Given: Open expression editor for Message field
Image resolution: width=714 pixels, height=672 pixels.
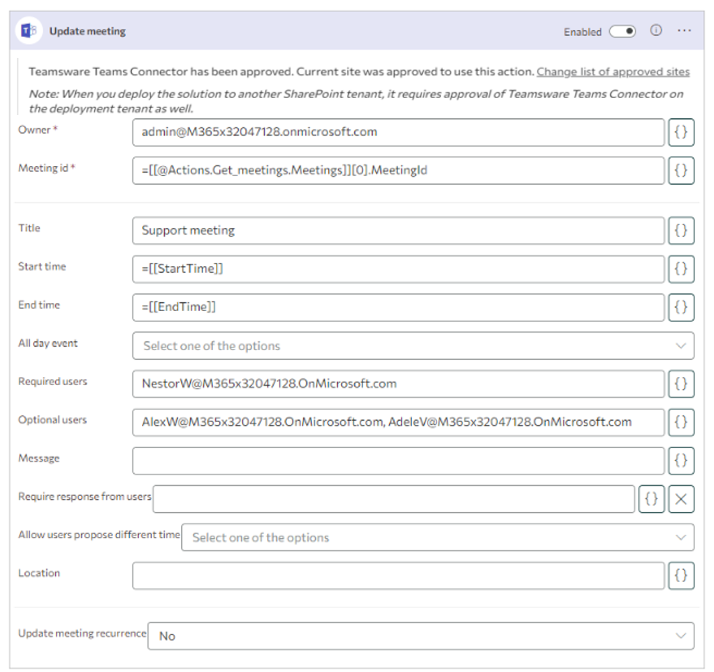Looking at the screenshot, I should pos(681,461).
